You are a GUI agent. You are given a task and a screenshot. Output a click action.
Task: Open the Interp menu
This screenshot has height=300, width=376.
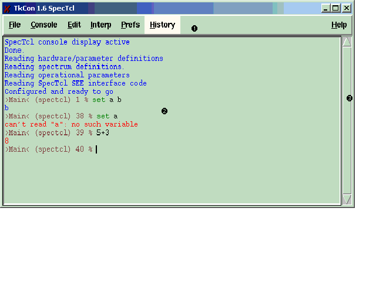pos(100,25)
